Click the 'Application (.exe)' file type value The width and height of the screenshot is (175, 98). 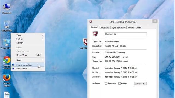tap(112, 42)
